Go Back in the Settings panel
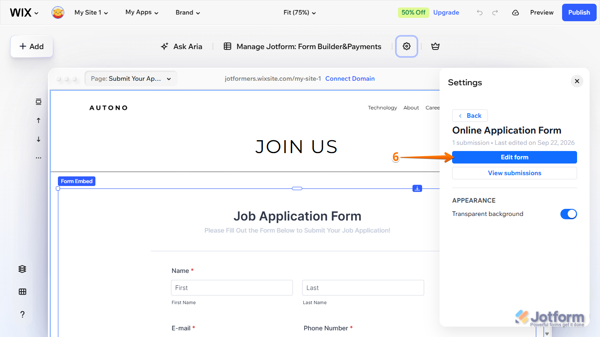600x337 pixels. coord(470,116)
